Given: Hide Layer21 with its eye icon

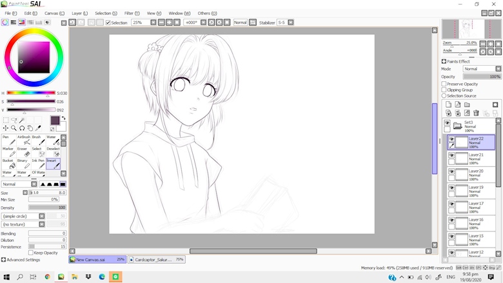Looking at the screenshot, I should (451, 155).
